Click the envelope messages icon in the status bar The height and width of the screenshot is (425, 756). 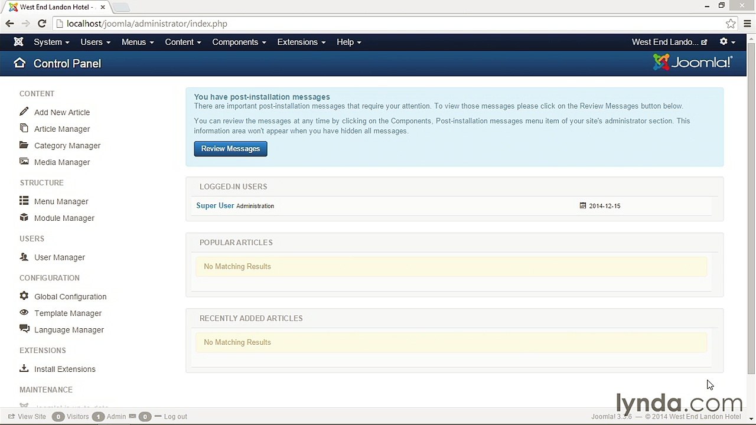click(133, 416)
